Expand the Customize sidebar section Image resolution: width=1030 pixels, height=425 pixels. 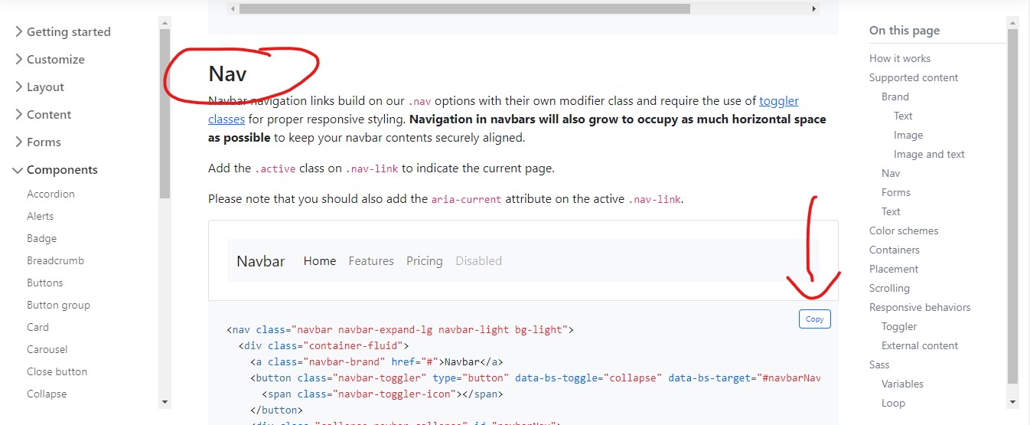click(50, 59)
